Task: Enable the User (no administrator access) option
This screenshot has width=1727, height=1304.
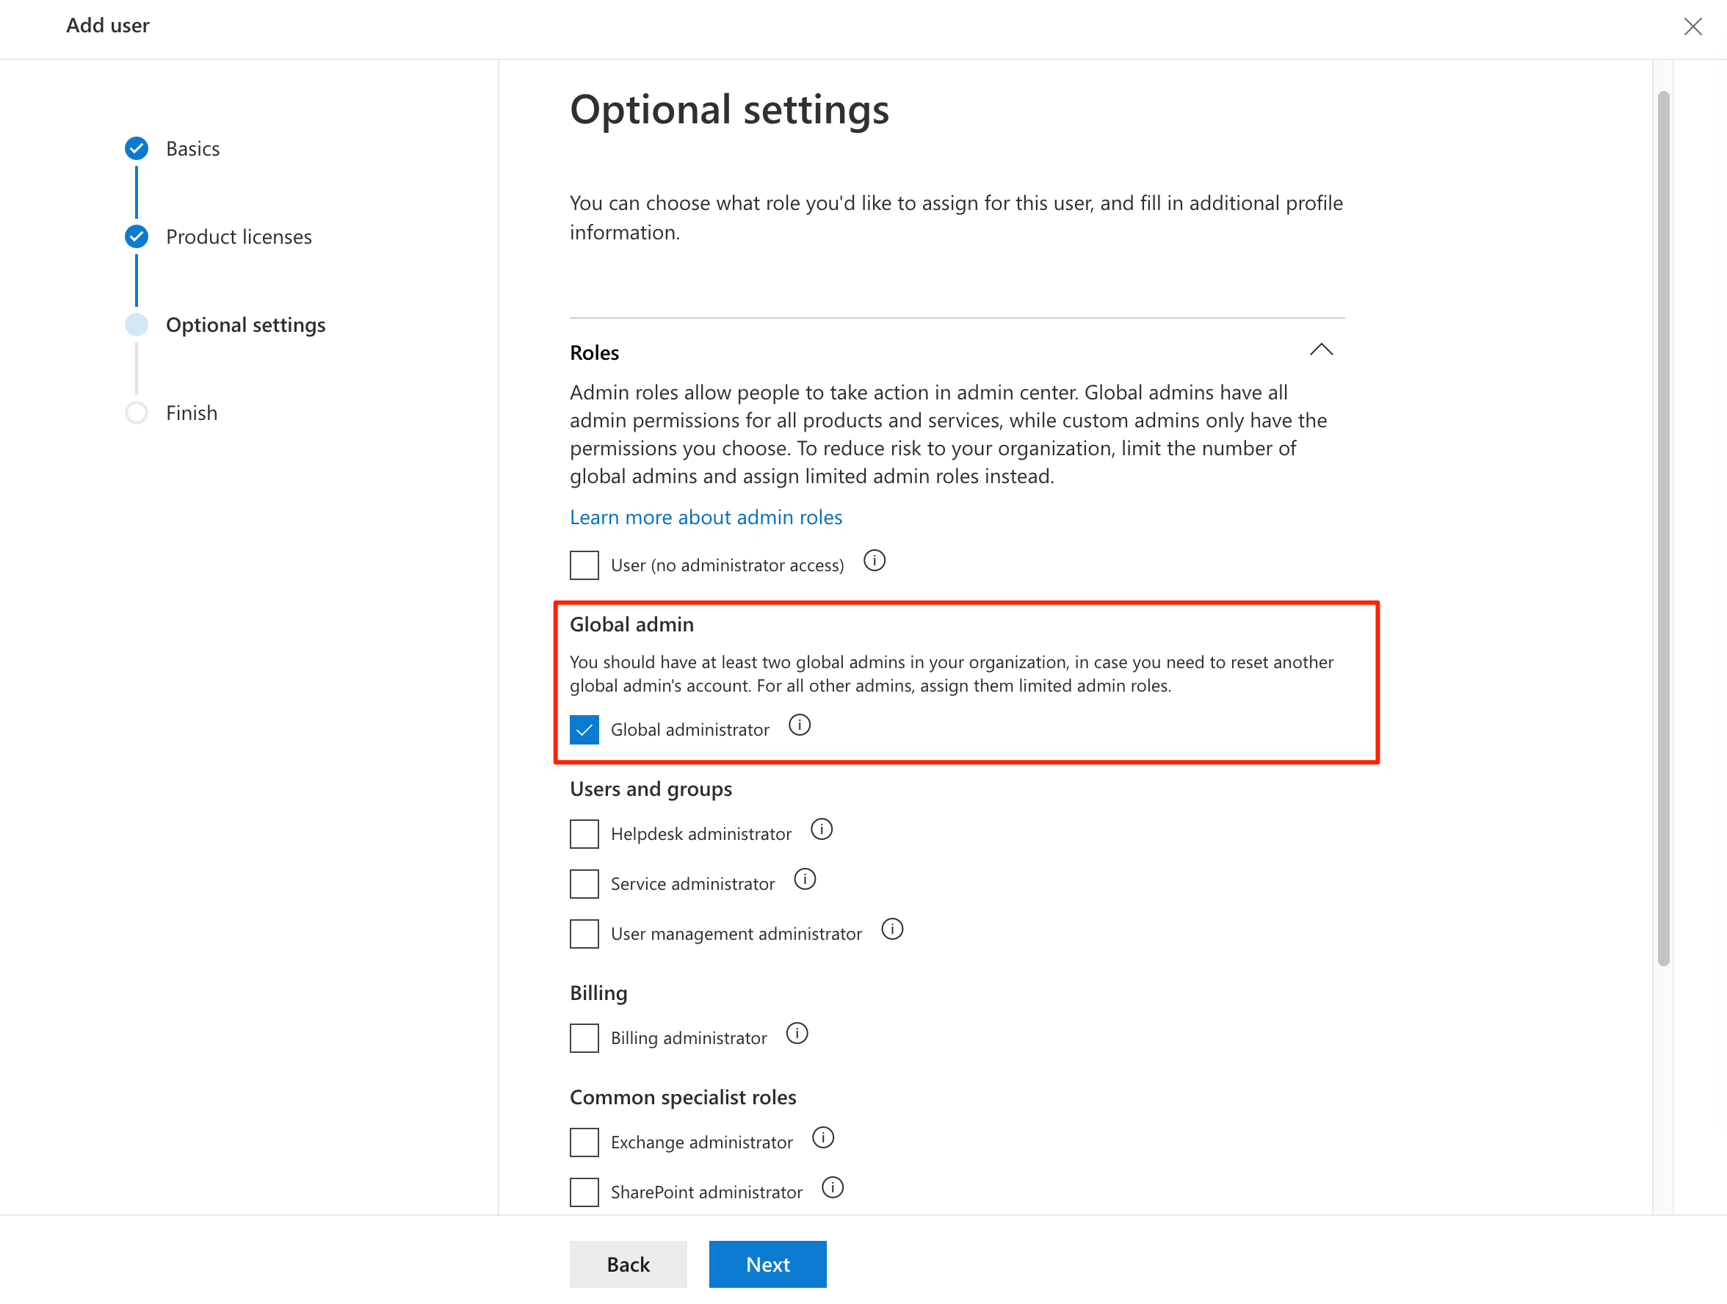Action: (584, 565)
